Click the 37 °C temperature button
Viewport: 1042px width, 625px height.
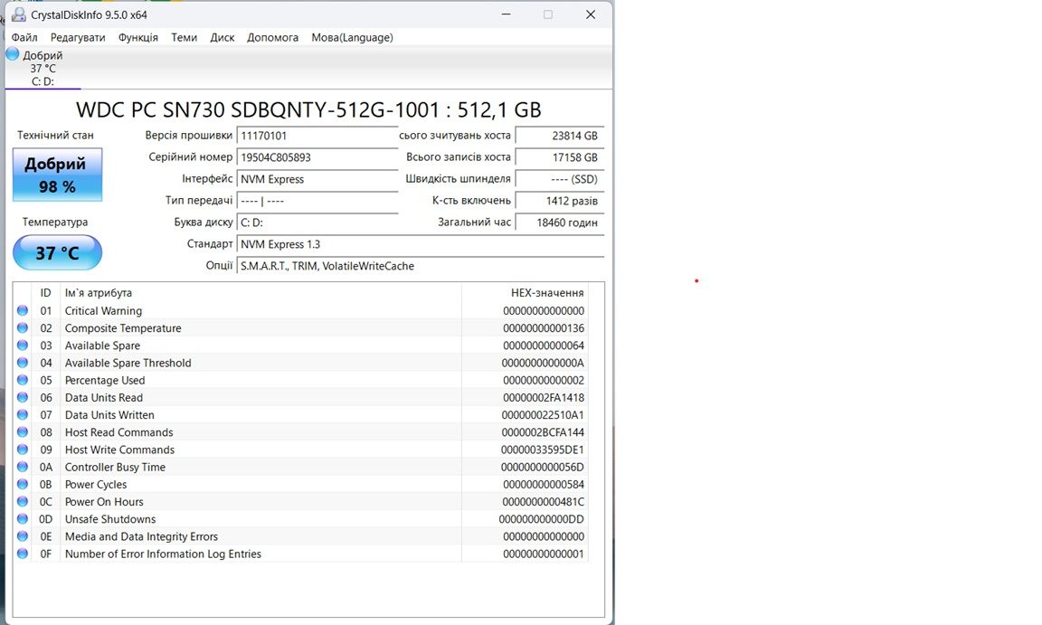[x=57, y=252]
